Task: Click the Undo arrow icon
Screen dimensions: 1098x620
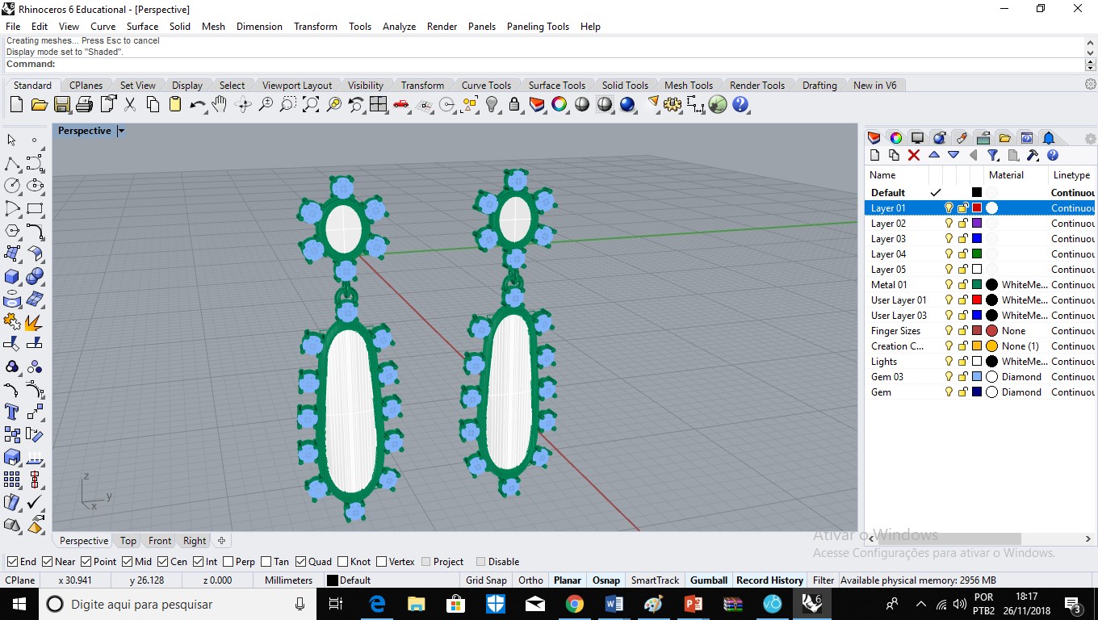Action: pyautogui.click(x=197, y=104)
